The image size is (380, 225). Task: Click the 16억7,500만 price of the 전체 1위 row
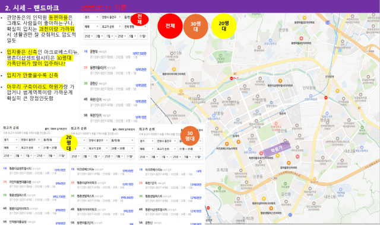140,53
